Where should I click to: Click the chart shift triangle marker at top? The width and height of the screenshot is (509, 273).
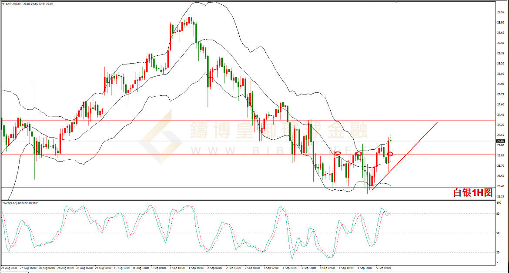pyautogui.click(x=396, y=2)
